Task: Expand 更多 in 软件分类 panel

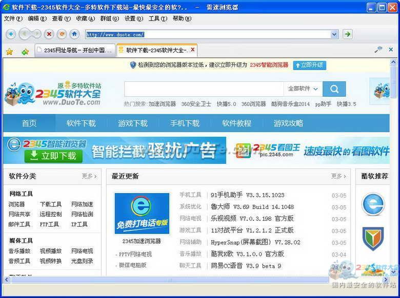Action: pos(89,176)
